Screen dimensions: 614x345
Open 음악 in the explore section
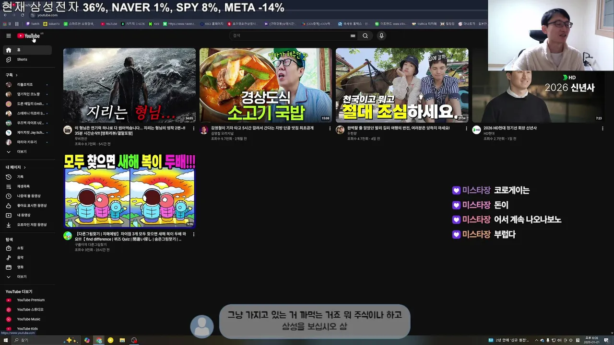tap(28, 257)
